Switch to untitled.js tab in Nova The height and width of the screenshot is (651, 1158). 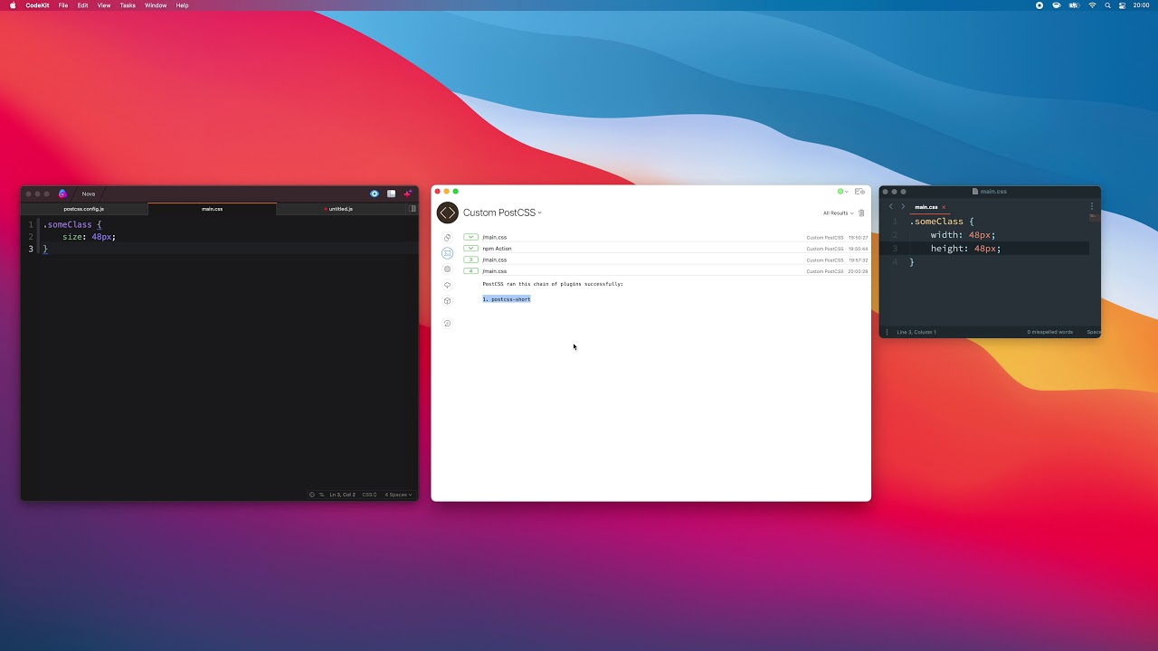pyautogui.click(x=341, y=209)
